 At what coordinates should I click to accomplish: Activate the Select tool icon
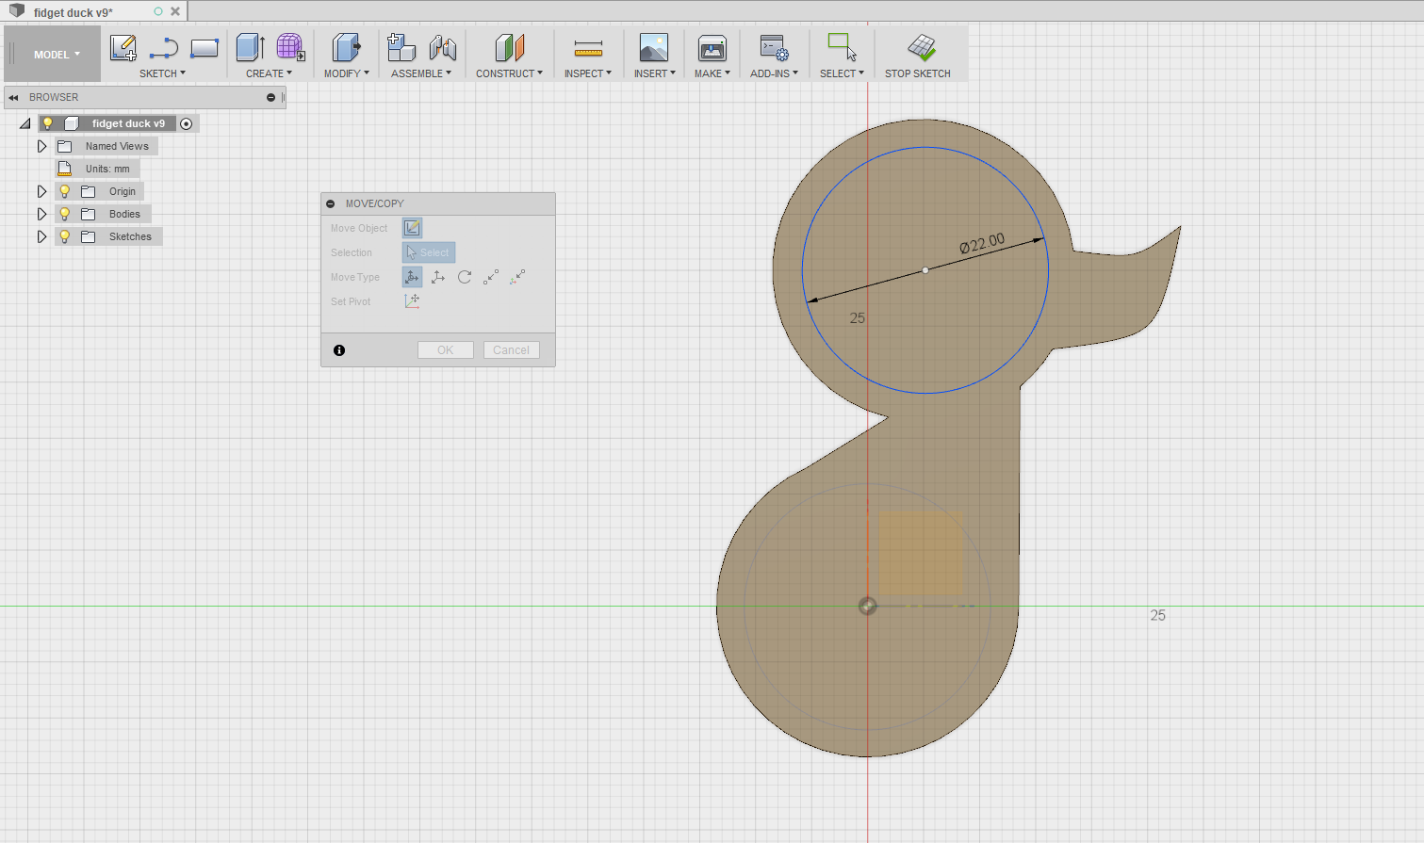842,47
